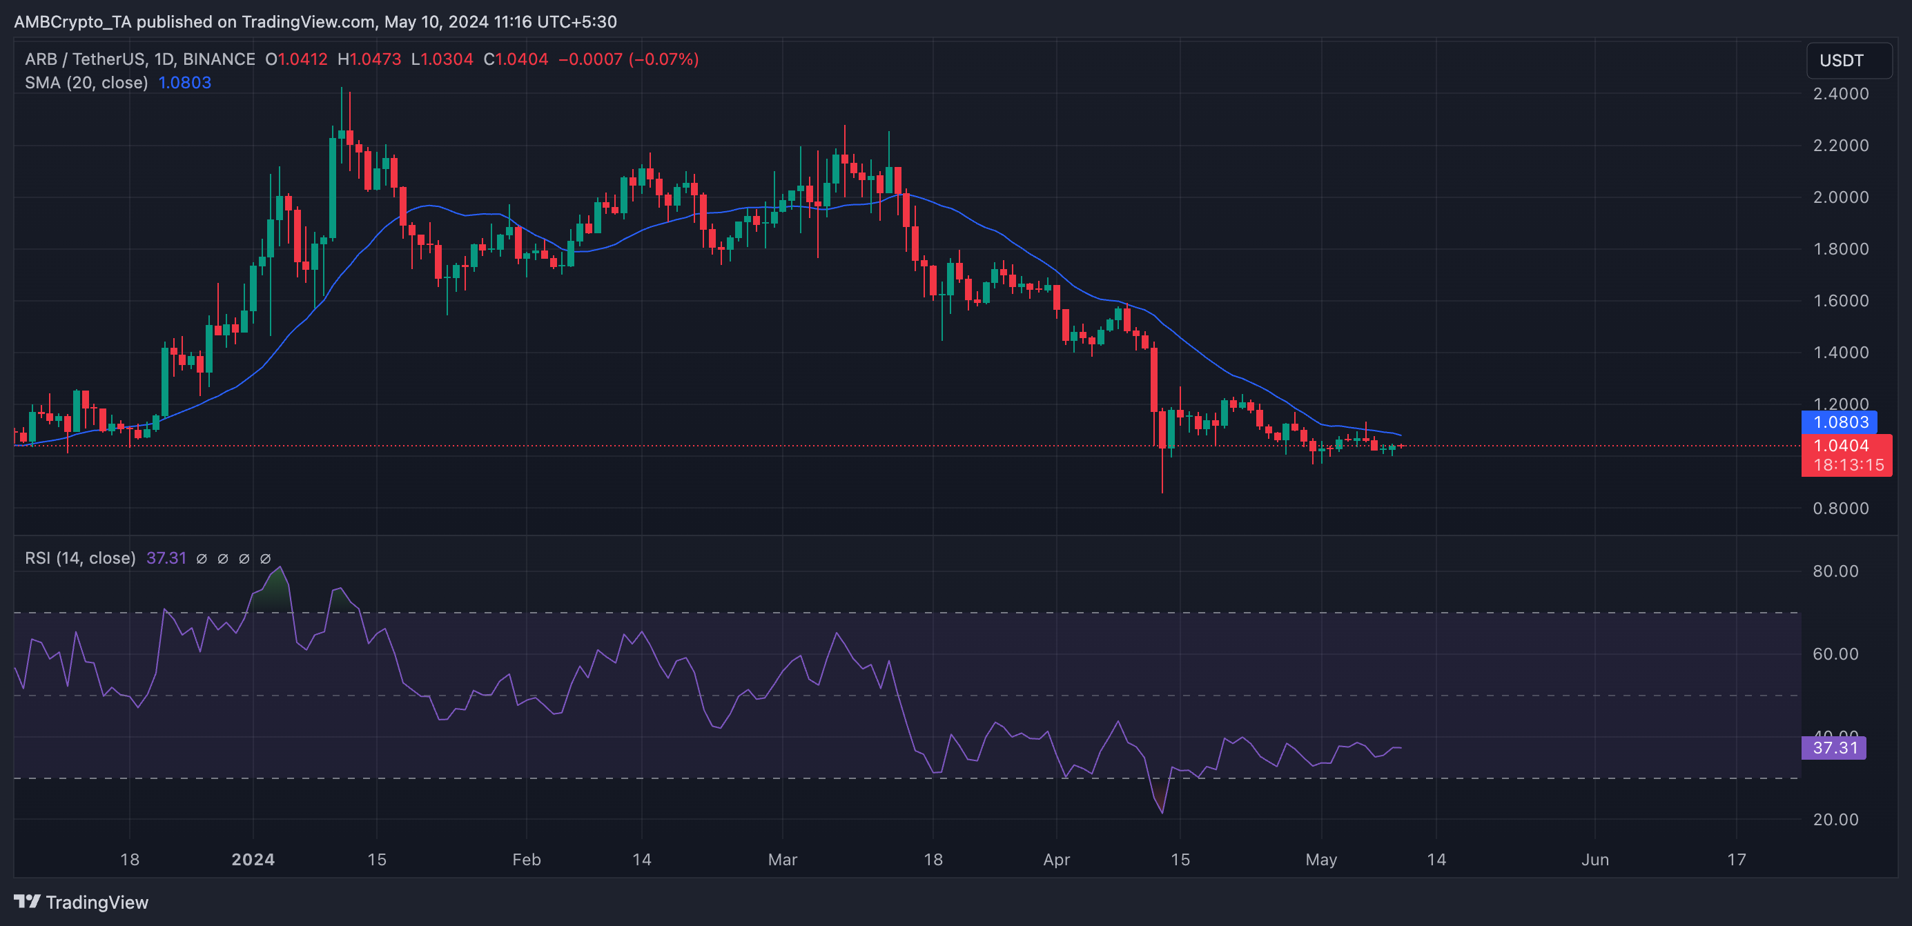Screen dimensions: 1912x926
Task: Click the high price value H1.0473
Action: point(369,59)
